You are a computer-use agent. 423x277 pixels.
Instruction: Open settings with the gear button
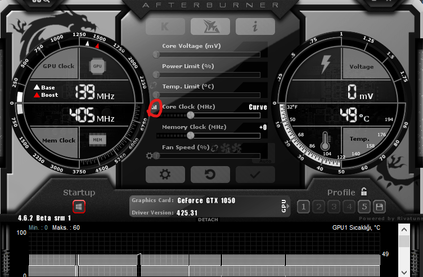tap(165, 175)
